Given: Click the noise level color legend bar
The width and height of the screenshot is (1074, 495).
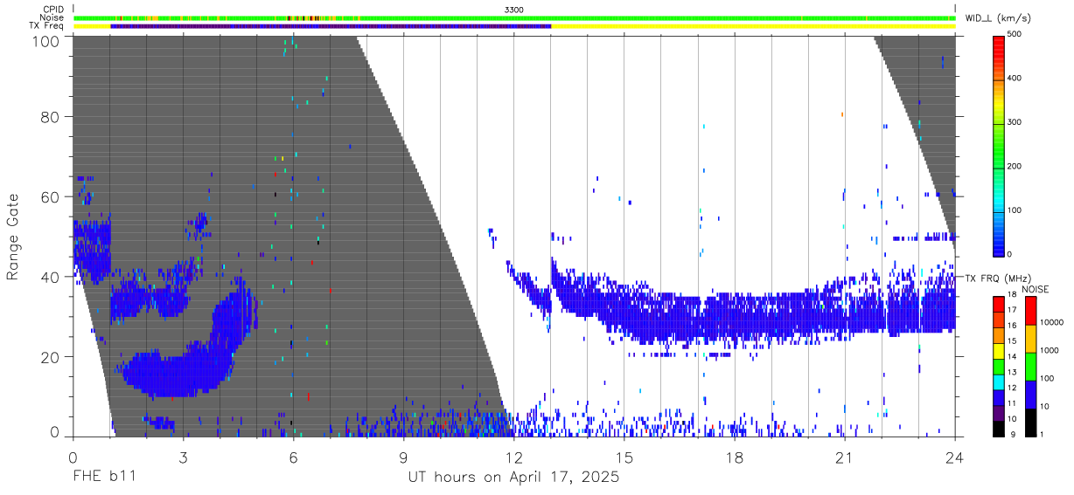Looking at the screenshot, I should tap(1030, 365).
